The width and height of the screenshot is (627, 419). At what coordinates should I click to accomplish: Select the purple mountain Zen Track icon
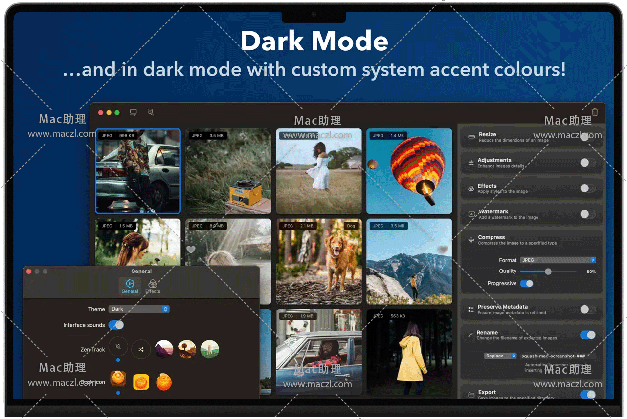pos(164,349)
